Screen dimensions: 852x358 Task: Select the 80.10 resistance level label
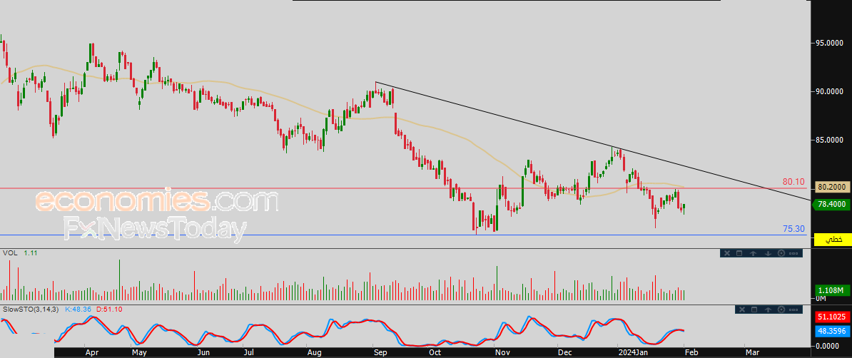793,182
